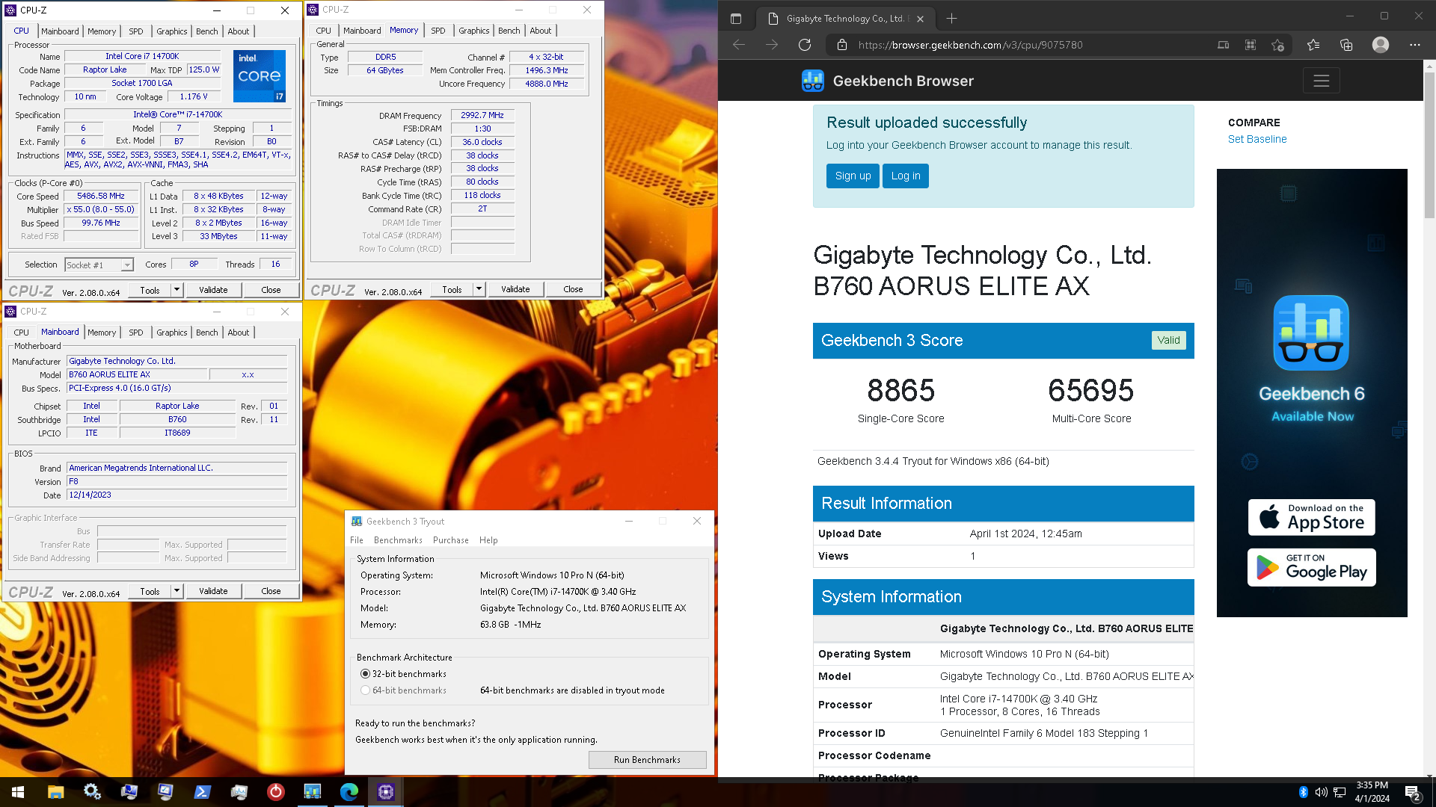The height and width of the screenshot is (807, 1436).
Task: Open Graphics tab in Memory window
Action: (473, 31)
